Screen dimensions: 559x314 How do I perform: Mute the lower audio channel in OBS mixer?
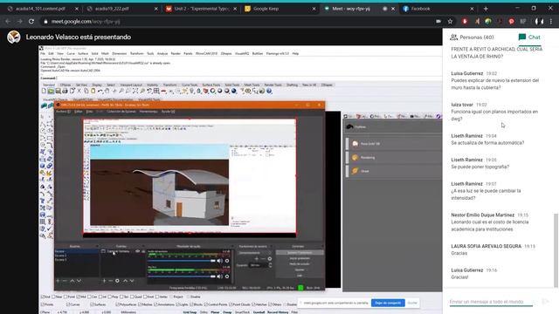pyautogui.click(x=219, y=276)
